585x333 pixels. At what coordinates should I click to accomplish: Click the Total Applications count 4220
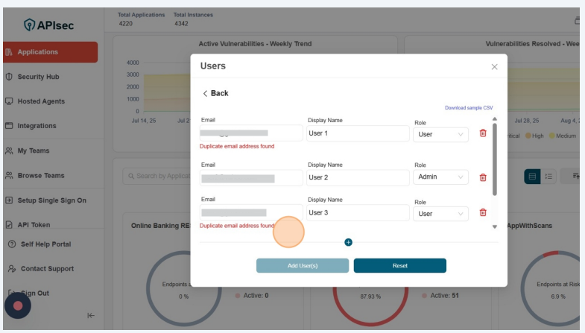click(126, 24)
